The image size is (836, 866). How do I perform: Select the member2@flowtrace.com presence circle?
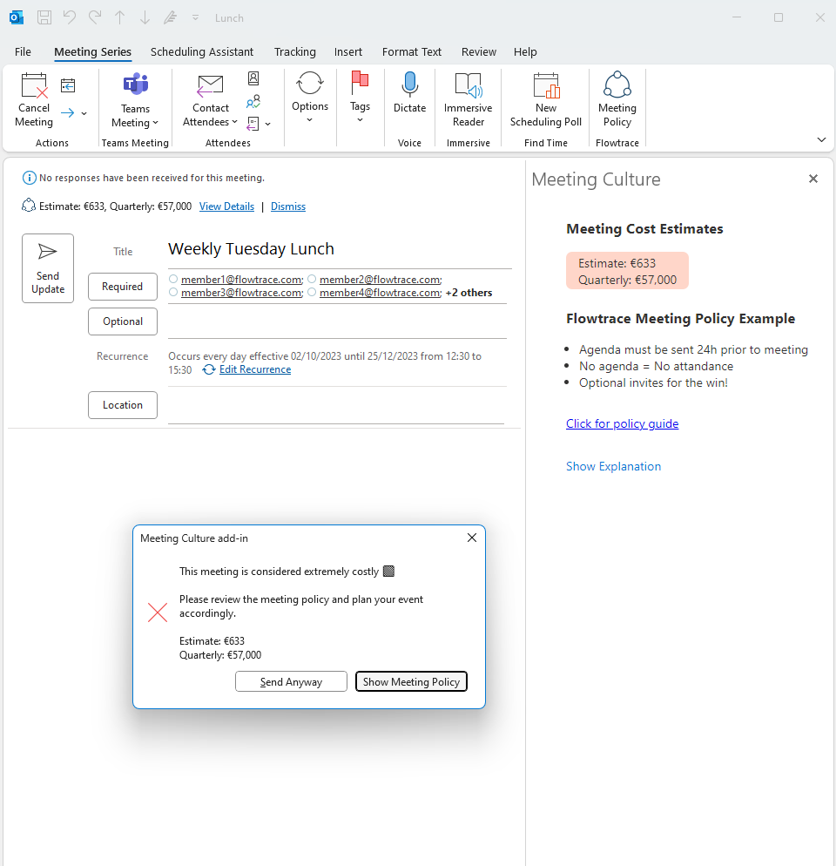pos(312,279)
